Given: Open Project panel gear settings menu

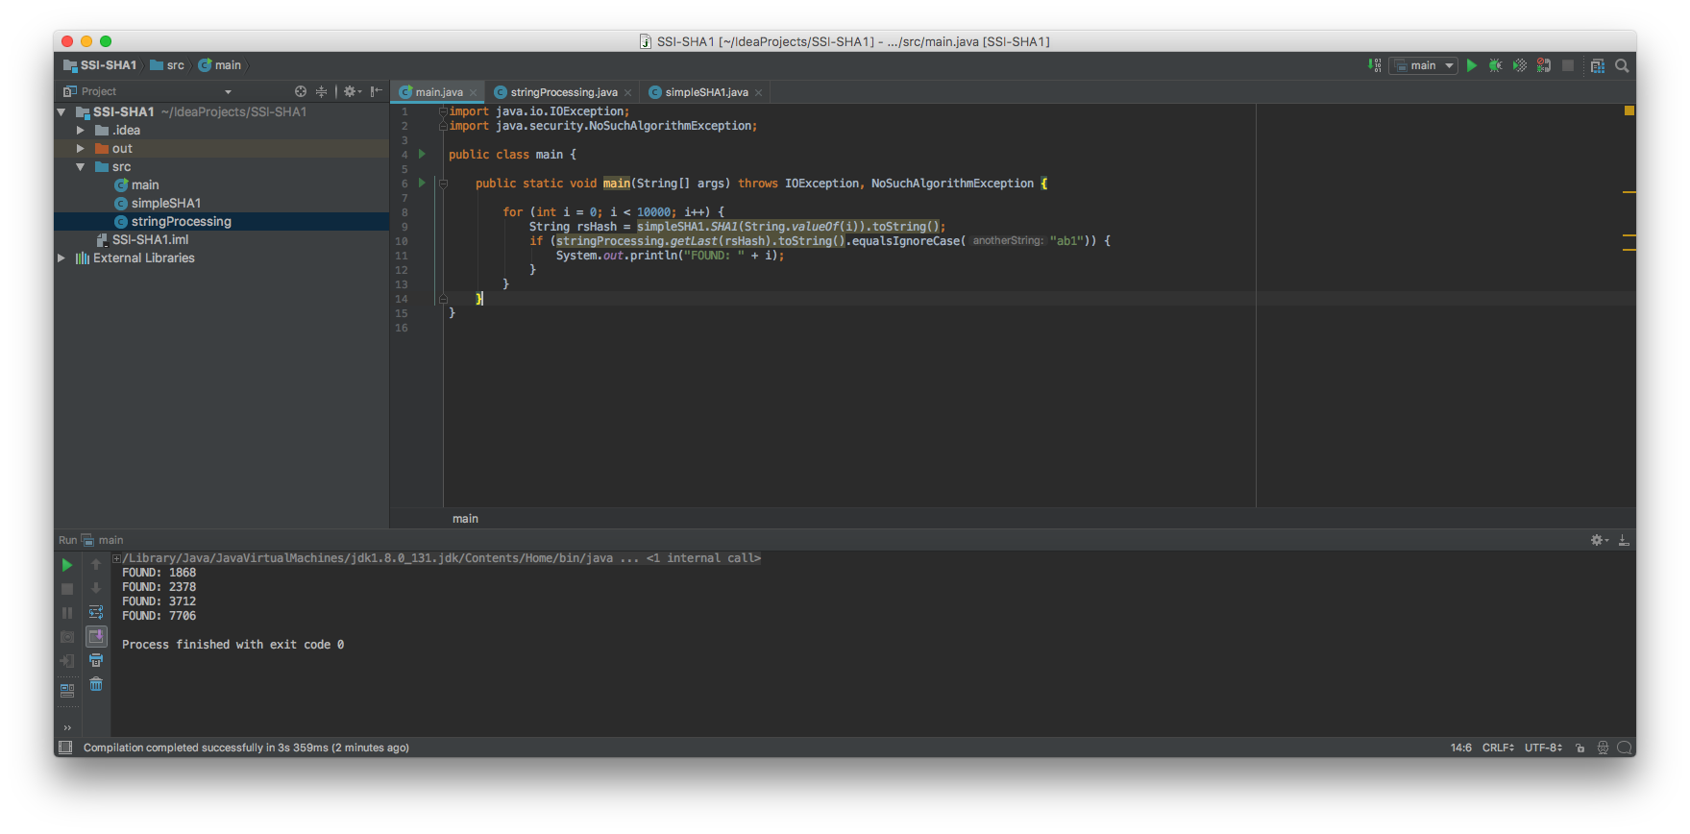Looking at the screenshot, I should point(352,91).
